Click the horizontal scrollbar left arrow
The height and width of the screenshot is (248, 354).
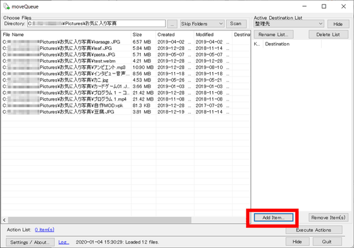point(4,220)
